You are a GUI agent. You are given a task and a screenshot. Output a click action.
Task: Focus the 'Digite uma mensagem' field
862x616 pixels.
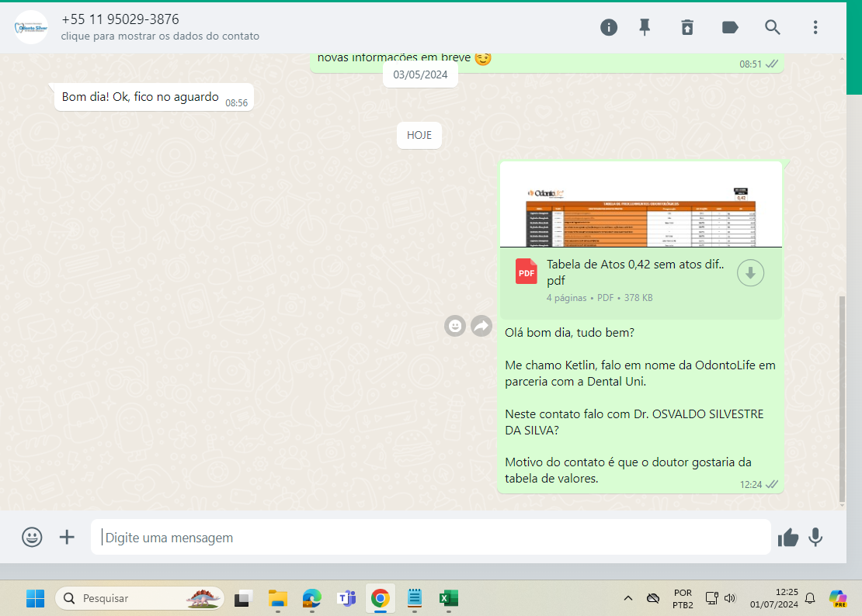430,537
